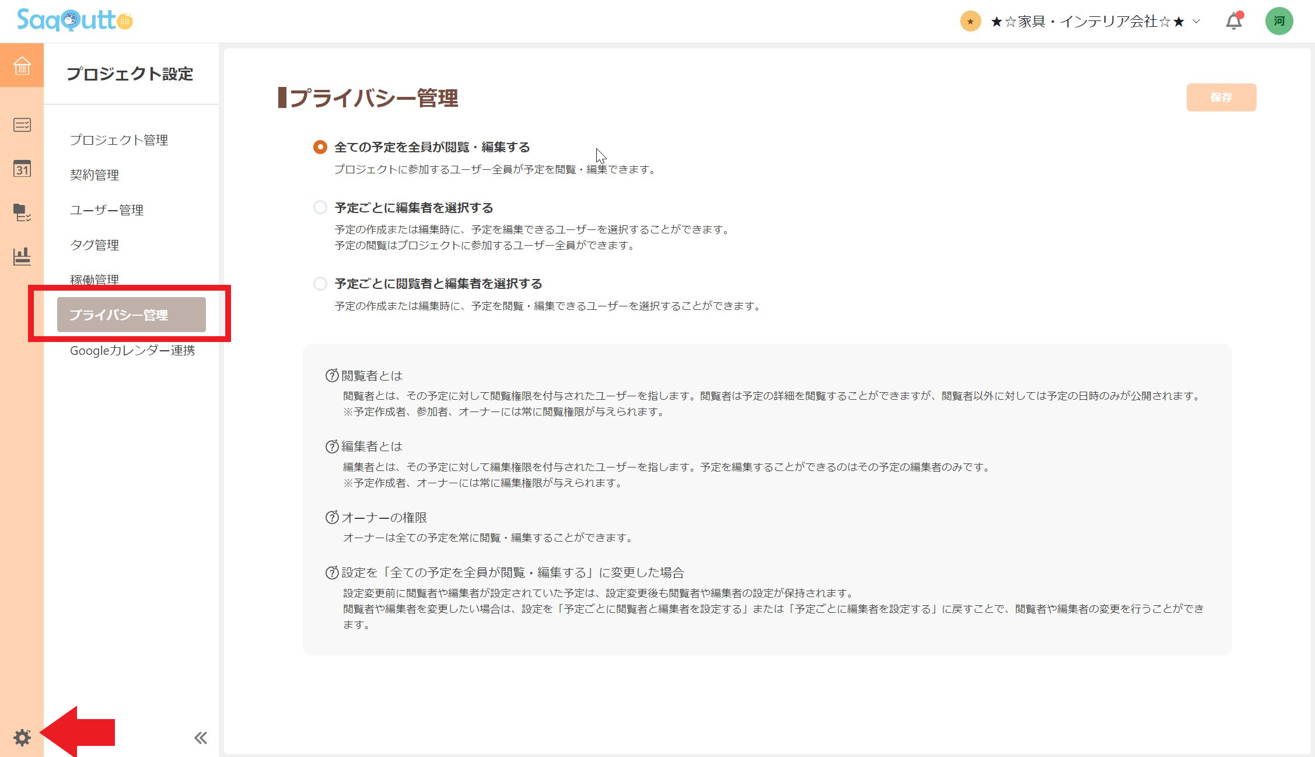Switch to Googleカレンダー連携 section
Image resolution: width=1315 pixels, height=757 pixels.
point(132,350)
